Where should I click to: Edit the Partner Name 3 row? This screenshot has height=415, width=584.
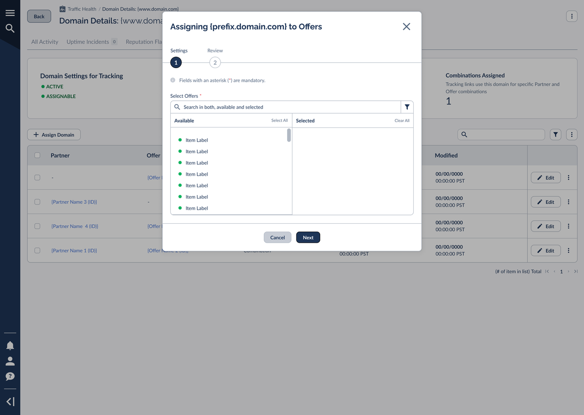pyautogui.click(x=546, y=202)
